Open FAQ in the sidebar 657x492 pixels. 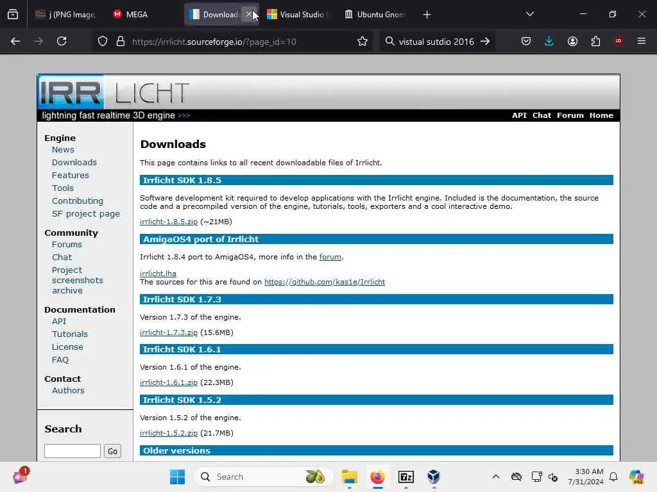click(x=60, y=360)
